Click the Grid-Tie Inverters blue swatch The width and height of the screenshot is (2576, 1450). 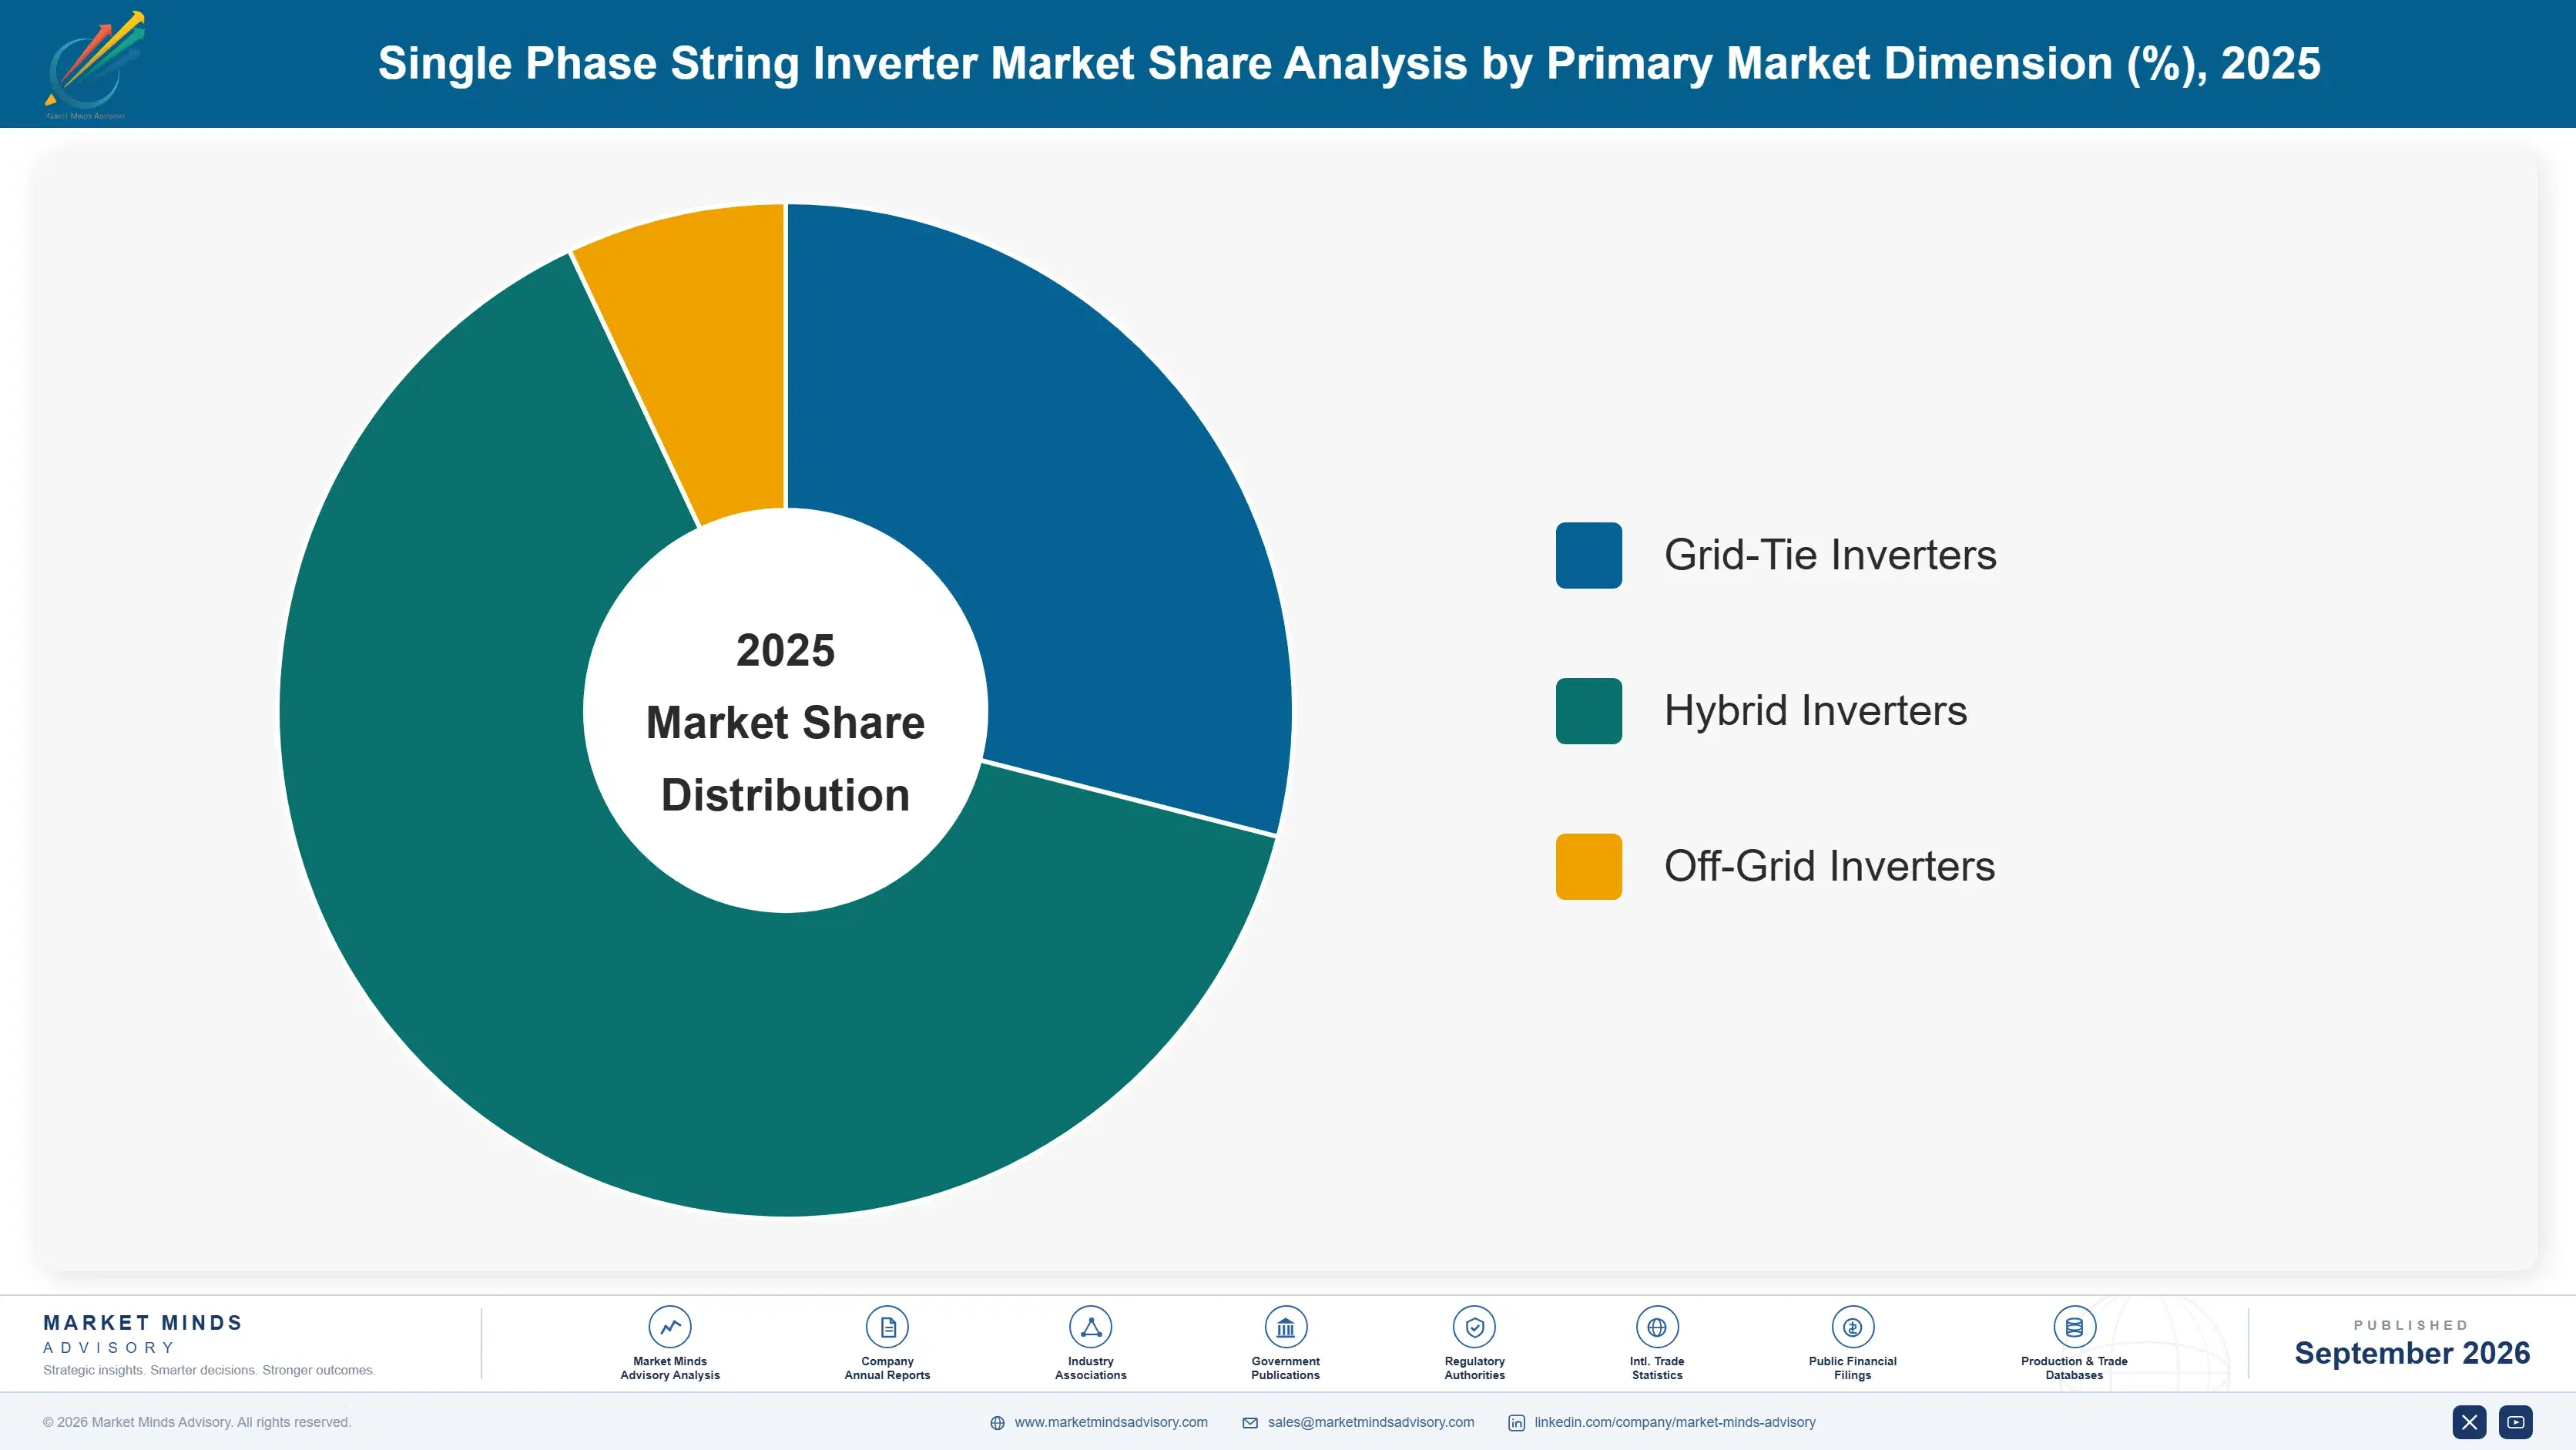(x=1588, y=555)
